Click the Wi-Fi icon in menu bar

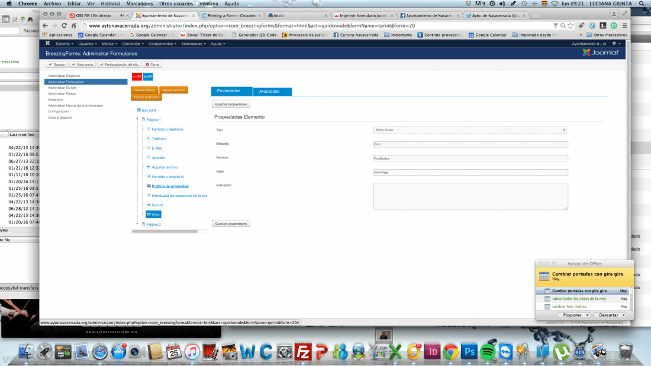(x=555, y=4)
